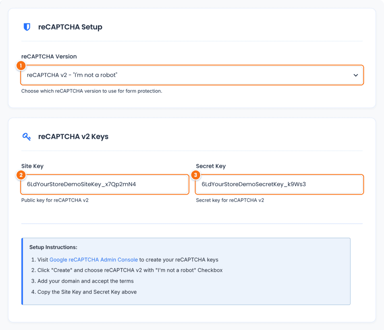Click the "Site Key" label
The width and height of the screenshot is (384, 330).
coord(32,166)
